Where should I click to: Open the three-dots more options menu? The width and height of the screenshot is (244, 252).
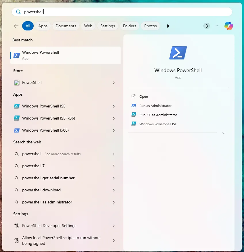(x=218, y=26)
